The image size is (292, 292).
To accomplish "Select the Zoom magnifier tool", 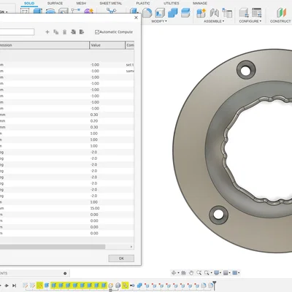I will (199, 273).
